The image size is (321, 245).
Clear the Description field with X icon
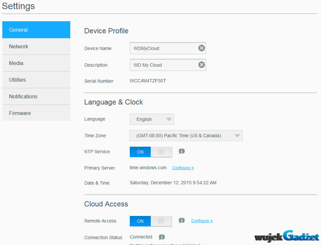point(202,65)
